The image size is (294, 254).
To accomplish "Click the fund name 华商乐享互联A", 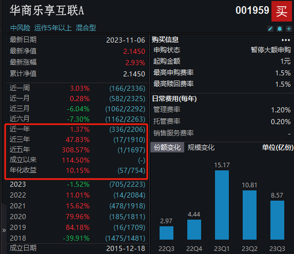I will [x=47, y=10].
